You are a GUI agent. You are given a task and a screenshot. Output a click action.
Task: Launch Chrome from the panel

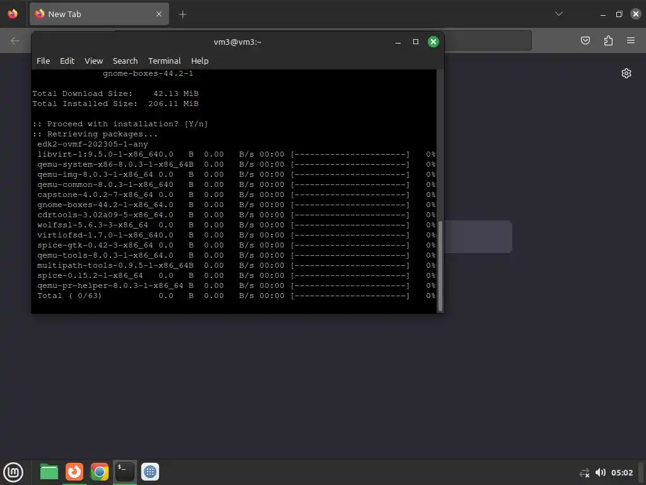pos(99,472)
